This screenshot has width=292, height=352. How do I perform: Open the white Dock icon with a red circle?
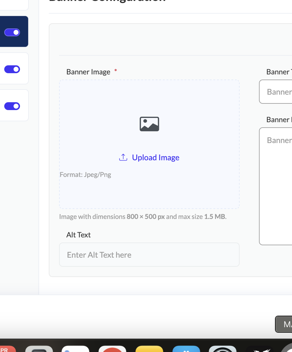click(112, 349)
